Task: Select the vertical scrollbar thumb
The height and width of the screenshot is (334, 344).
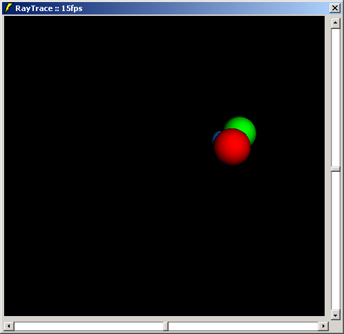Action: click(336, 169)
